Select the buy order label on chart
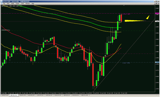Image resolution: width=160 pixels, height=97 pixels. click(x=6, y=30)
